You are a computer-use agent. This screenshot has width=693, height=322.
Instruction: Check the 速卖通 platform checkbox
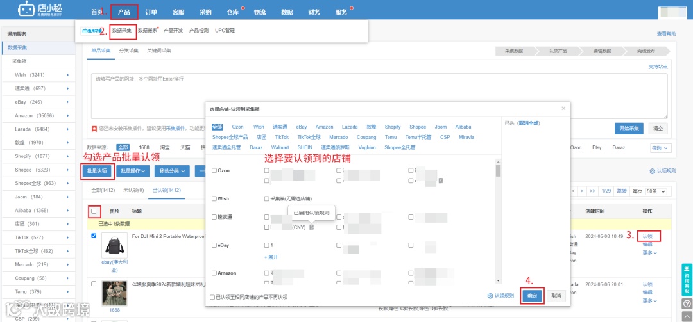pos(214,217)
